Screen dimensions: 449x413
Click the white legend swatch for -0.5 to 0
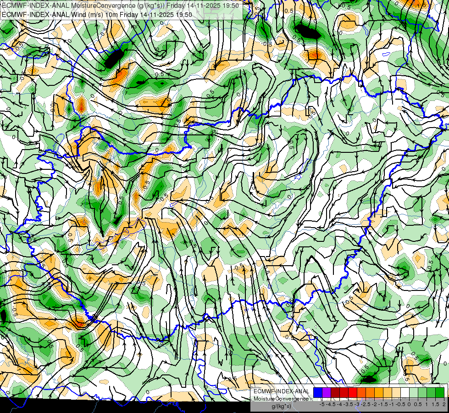pyautogui.click(x=405, y=393)
